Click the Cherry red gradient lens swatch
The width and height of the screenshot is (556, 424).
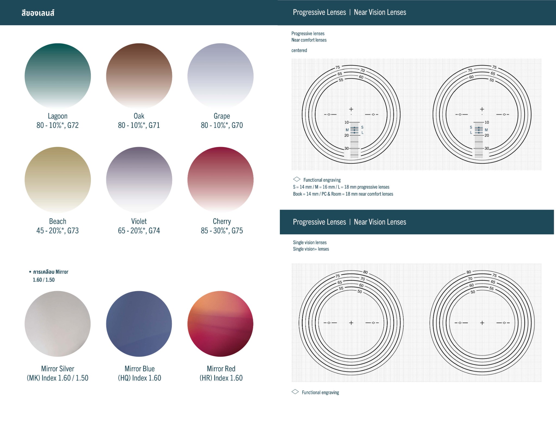tap(220, 180)
